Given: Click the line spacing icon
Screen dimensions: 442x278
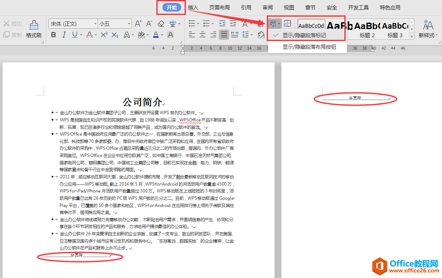Looking at the screenshot, I should click(245, 35).
